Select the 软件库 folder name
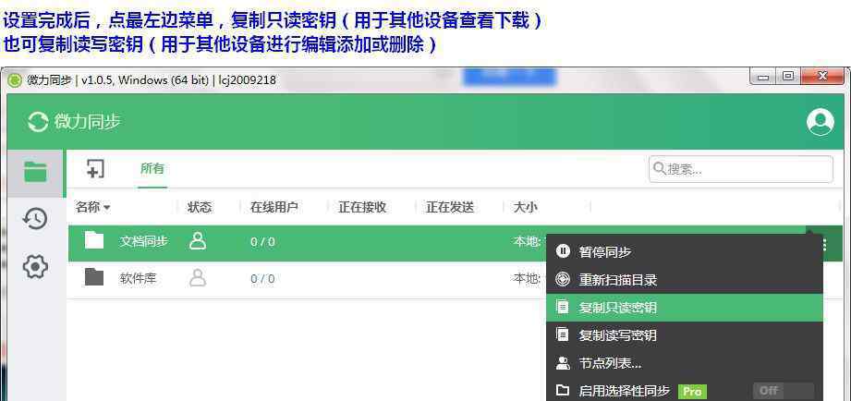Viewport: 851px width, 401px height. [138, 279]
